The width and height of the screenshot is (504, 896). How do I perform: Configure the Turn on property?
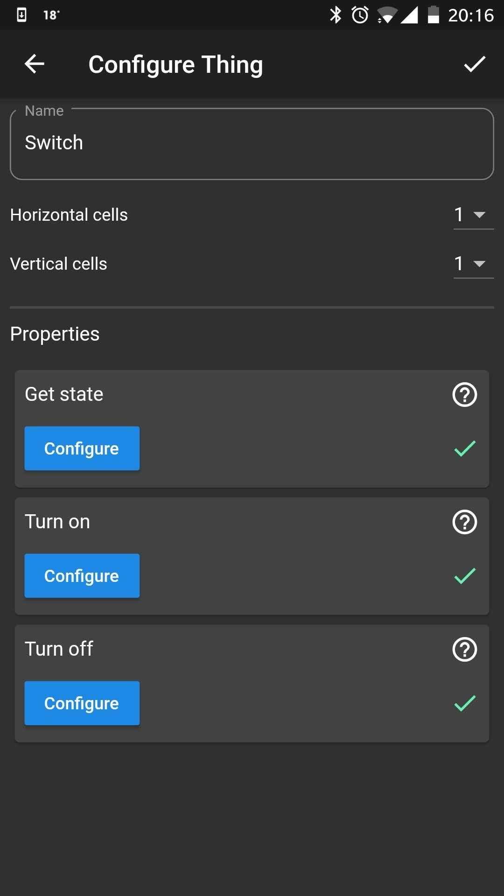coord(82,576)
